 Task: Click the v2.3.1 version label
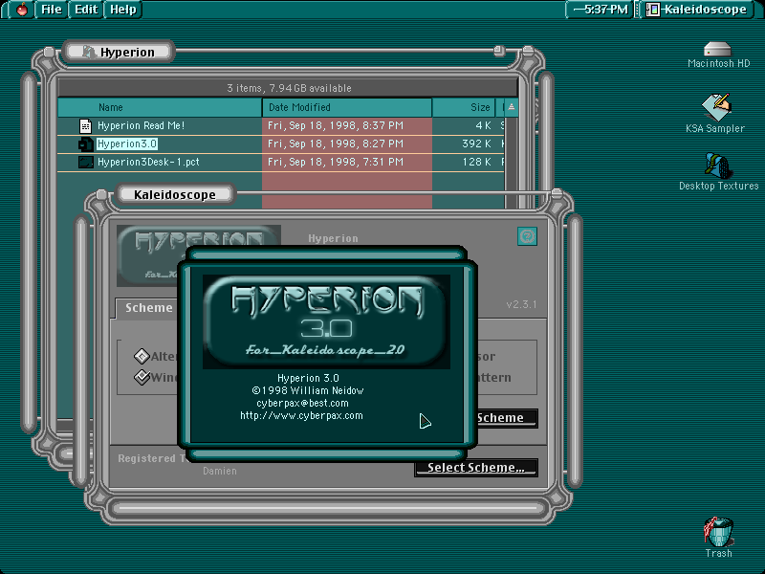521,304
